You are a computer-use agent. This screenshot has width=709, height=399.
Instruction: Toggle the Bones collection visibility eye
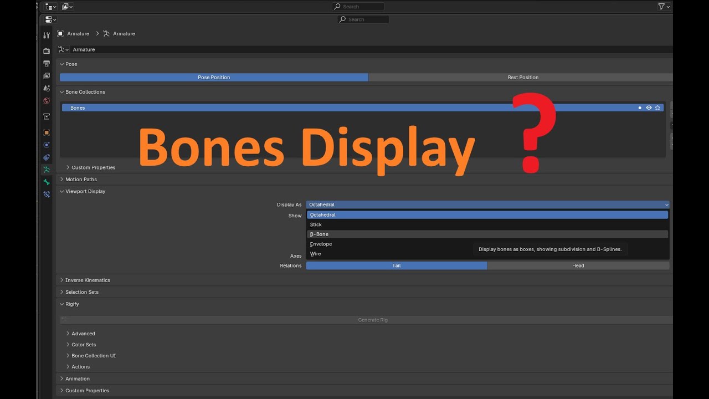tap(649, 108)
